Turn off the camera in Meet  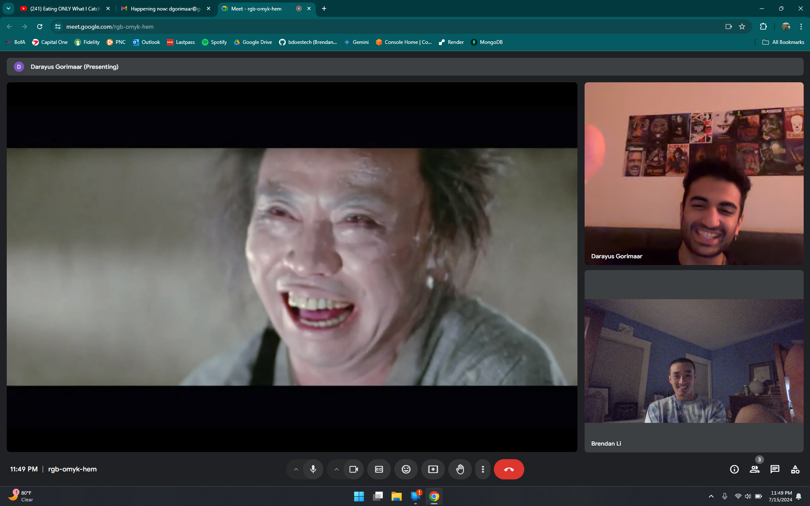coord(353,469)
